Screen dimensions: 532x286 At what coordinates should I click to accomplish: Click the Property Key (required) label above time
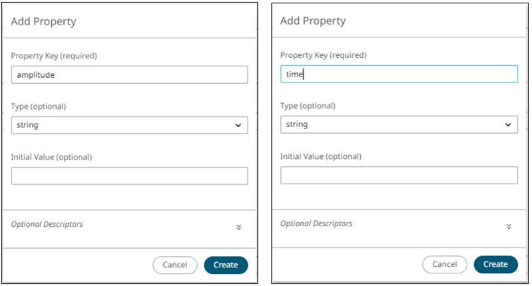point(324,55)
